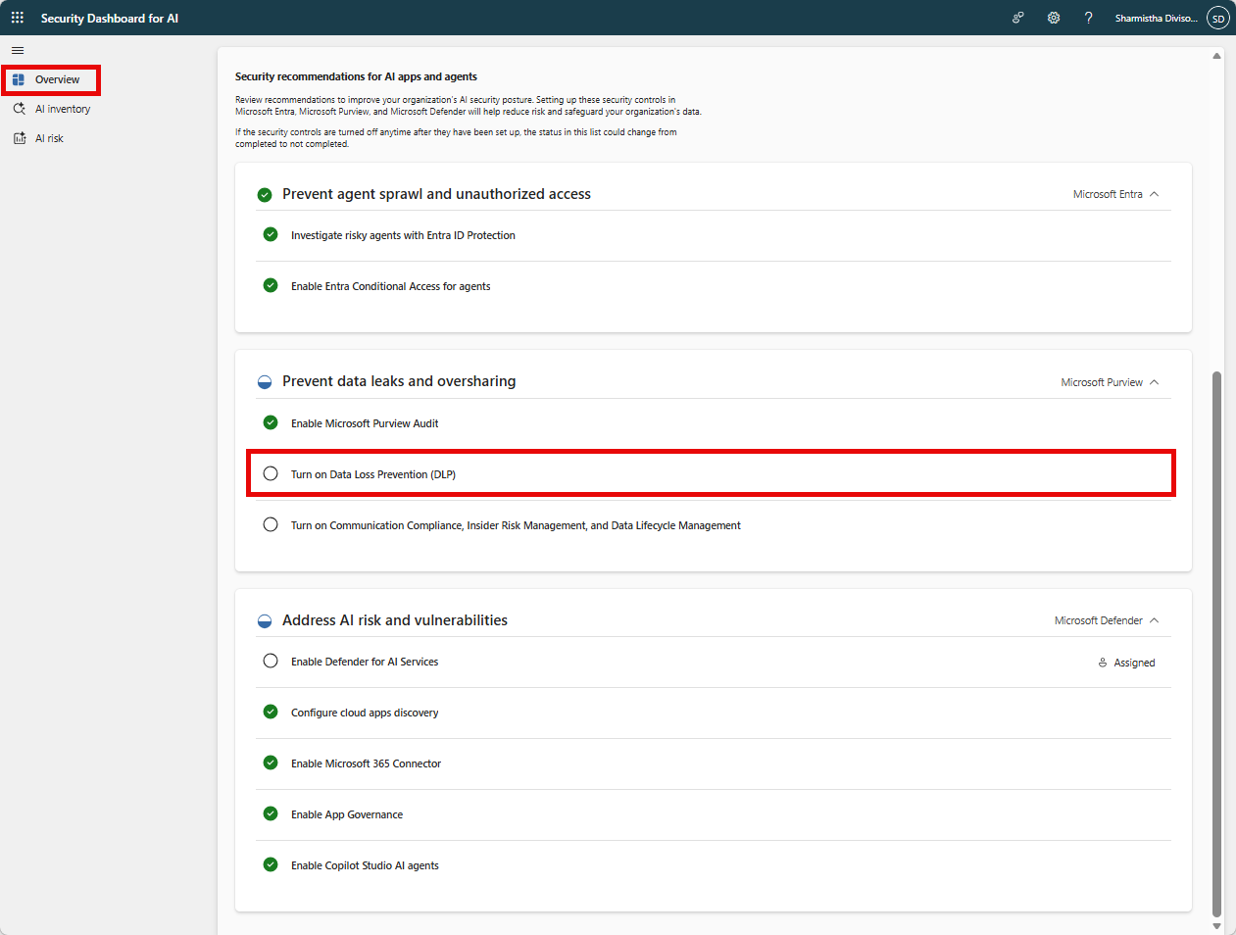Collapse the Microsoft Entra section chevron

pos(1155,194)
